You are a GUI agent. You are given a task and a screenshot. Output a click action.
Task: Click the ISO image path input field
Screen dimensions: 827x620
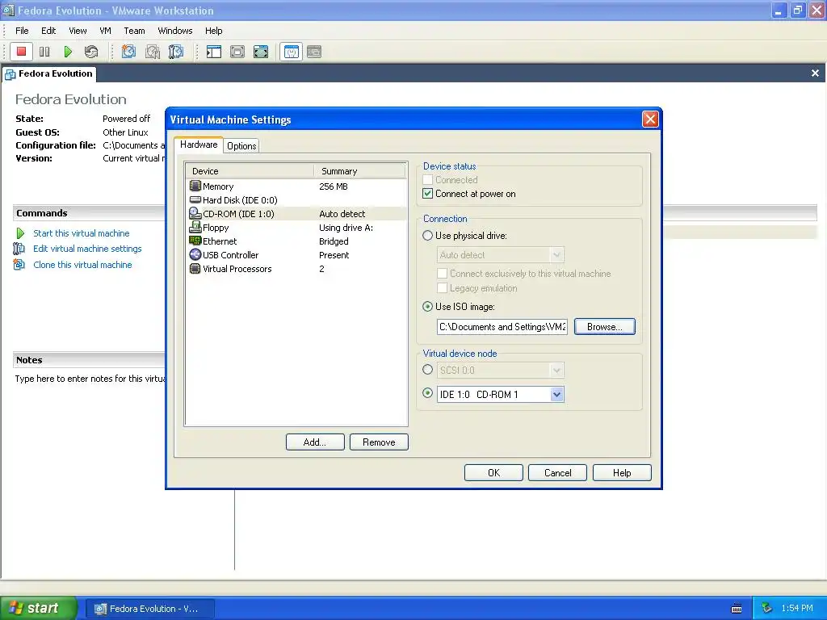click(502, 327)
